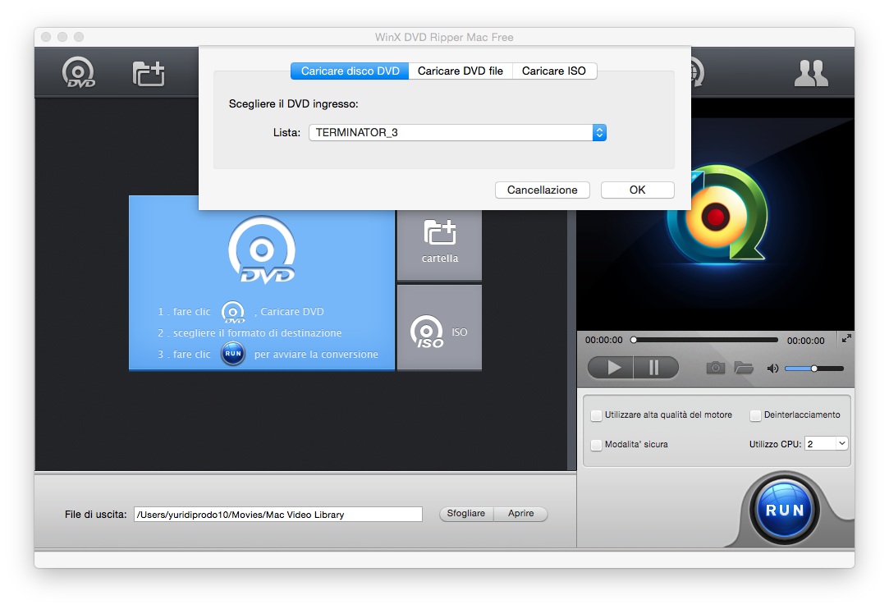The height and width of the screenshot is (609, 889).
Task: Pause the preview video
Action: click(656, 368)
